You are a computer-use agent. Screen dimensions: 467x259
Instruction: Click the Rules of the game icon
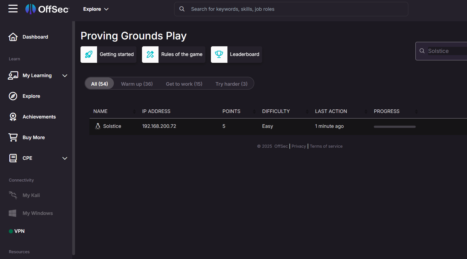coord(150,55)
